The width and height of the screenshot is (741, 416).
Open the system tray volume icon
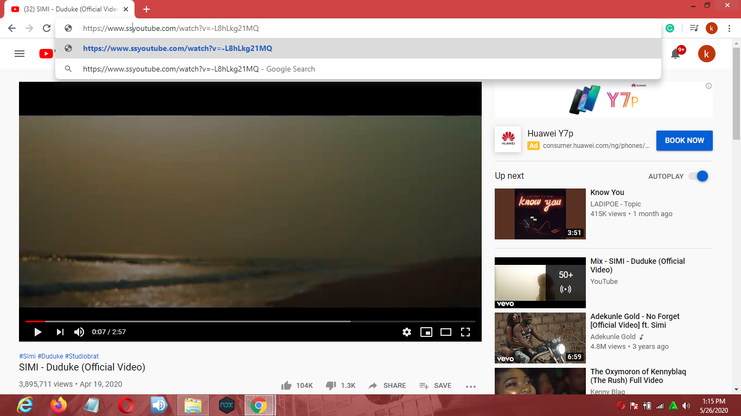point(686,406)
